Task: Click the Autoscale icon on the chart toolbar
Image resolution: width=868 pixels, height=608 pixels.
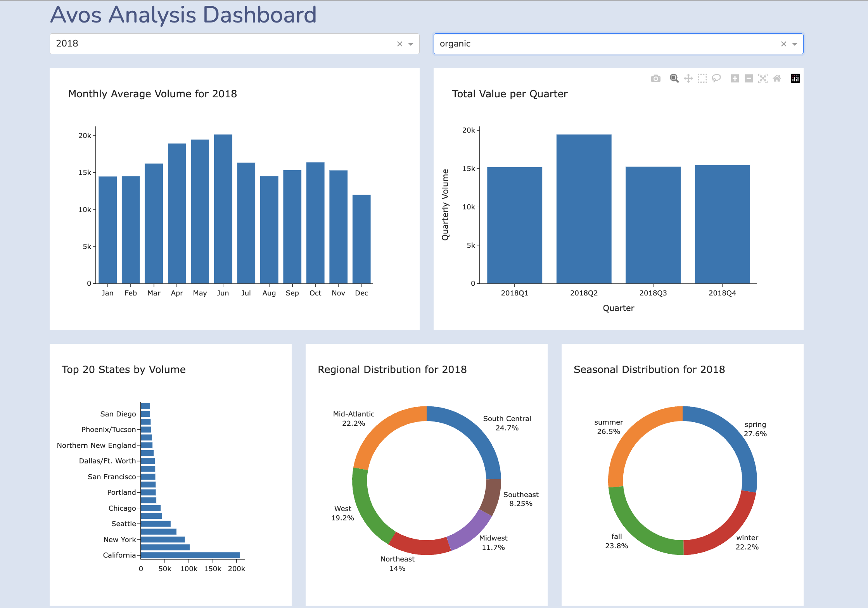Action: pos(763,78)
